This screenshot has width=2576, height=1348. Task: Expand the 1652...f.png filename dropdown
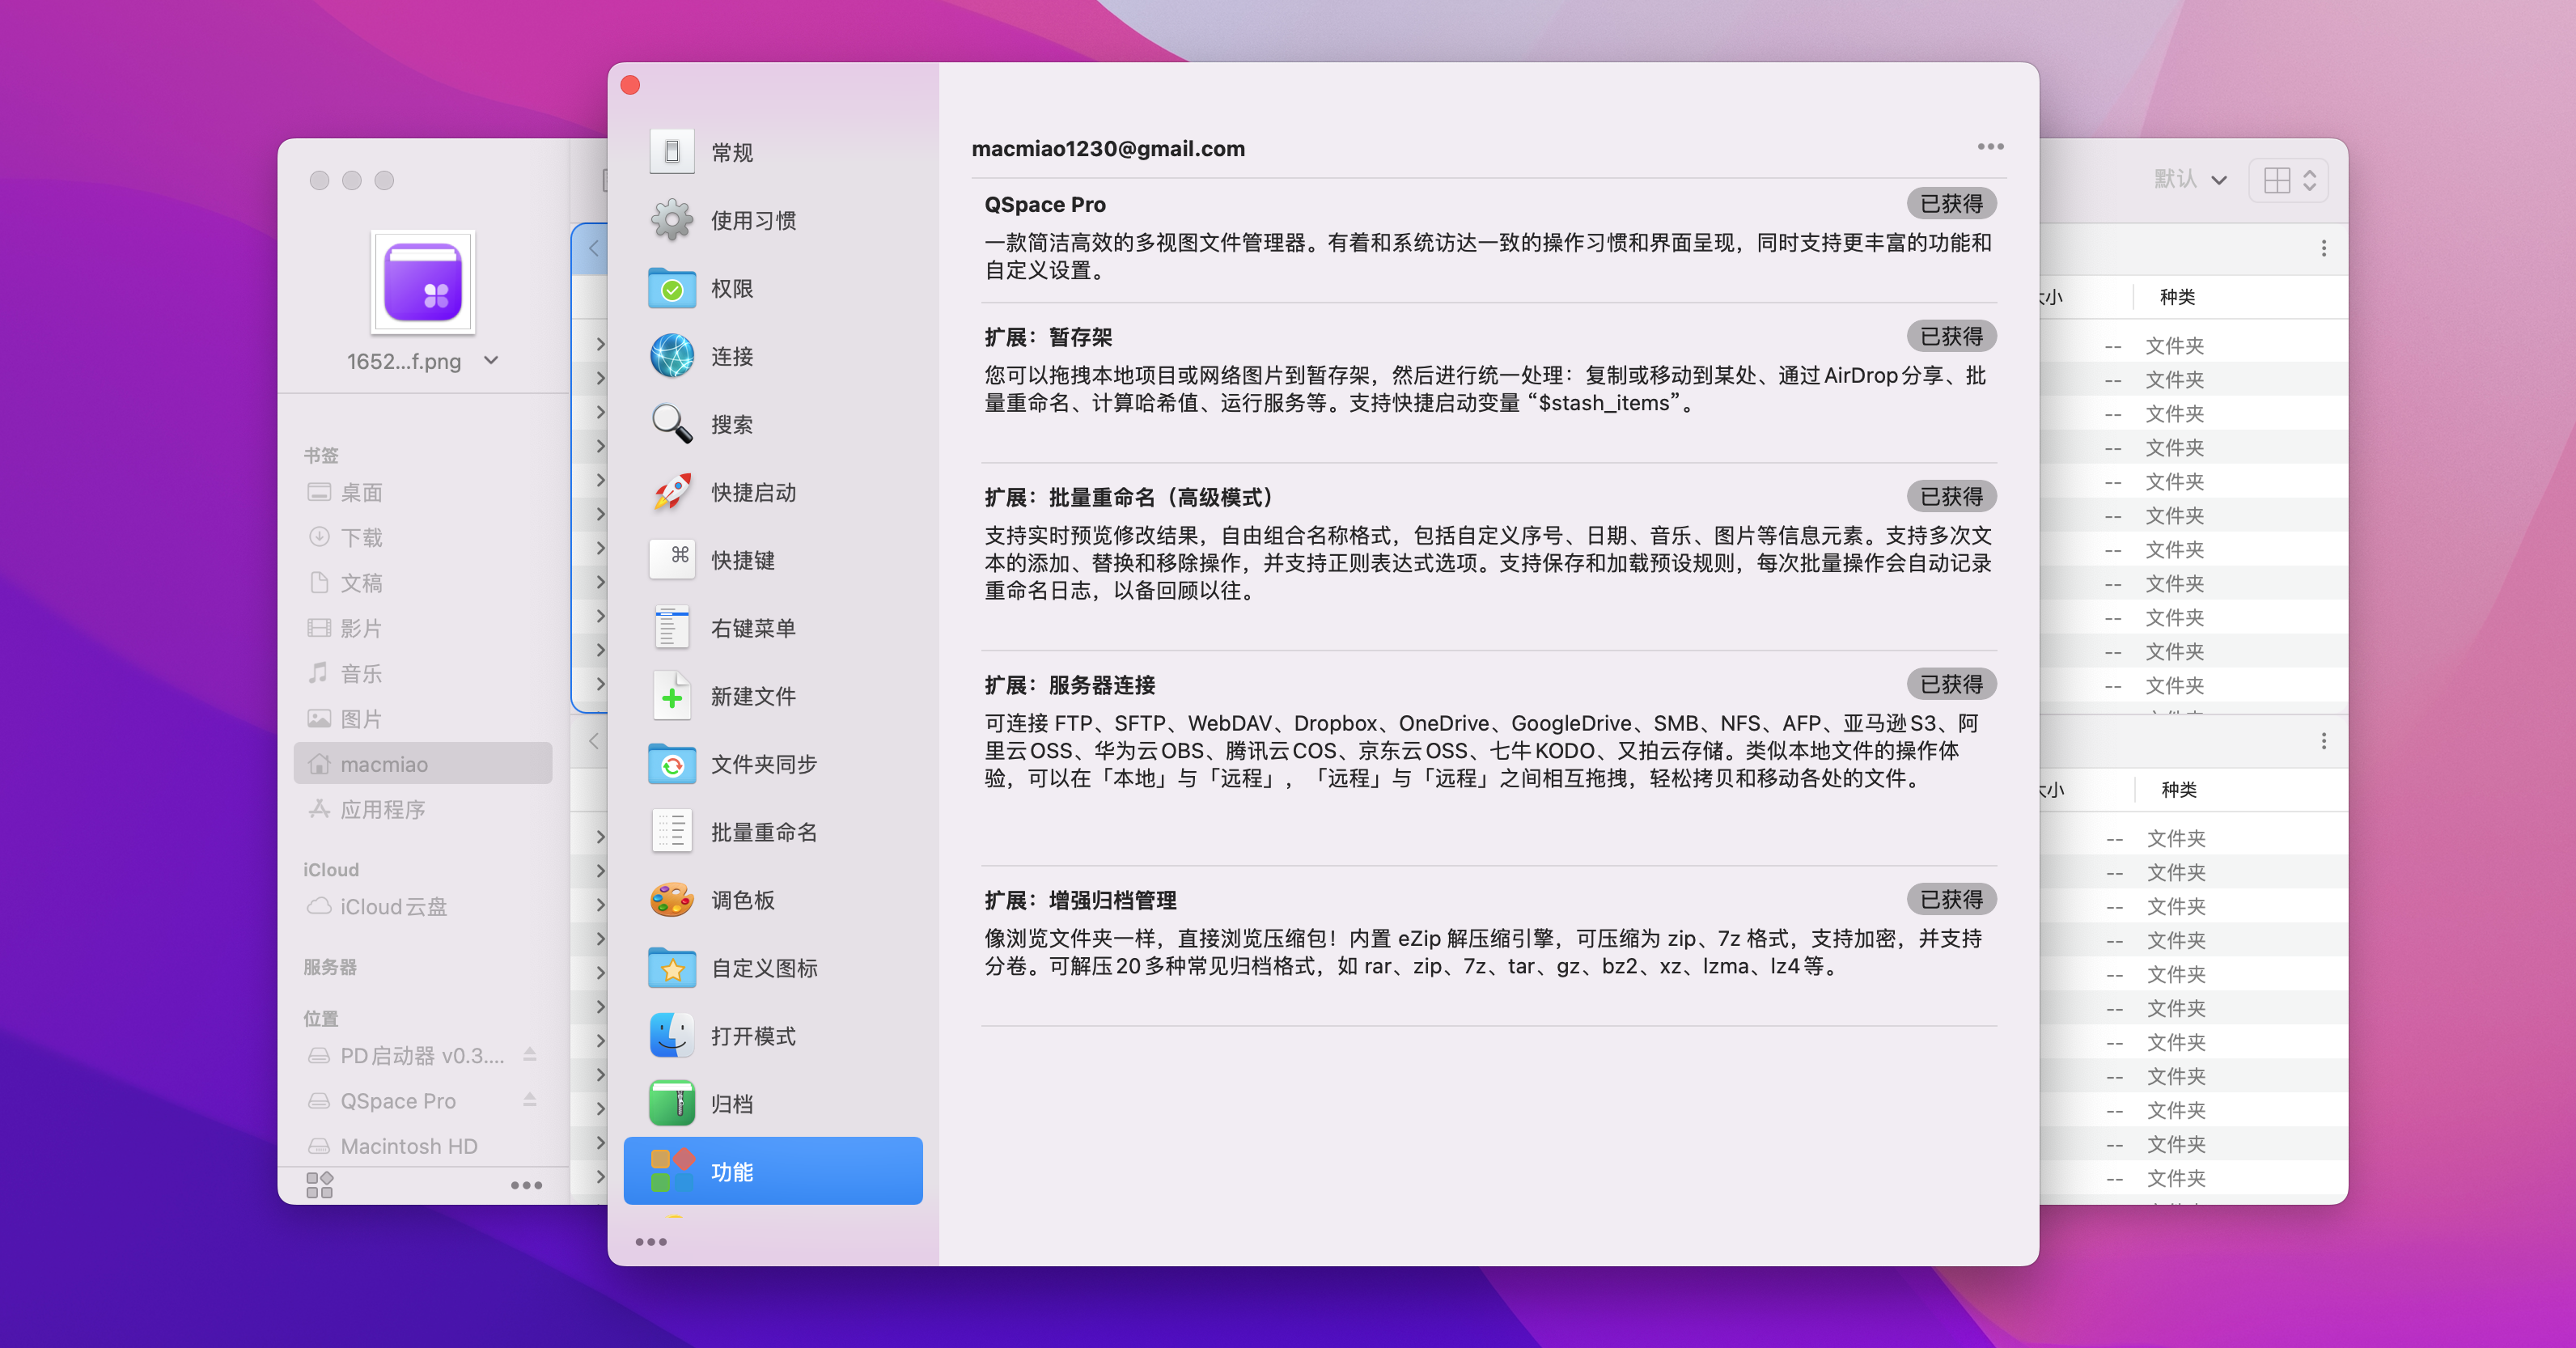491,360
